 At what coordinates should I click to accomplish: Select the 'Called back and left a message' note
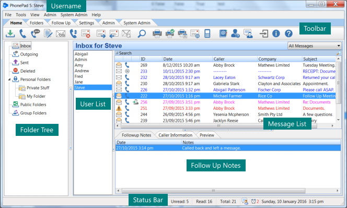tap(228, 148)
